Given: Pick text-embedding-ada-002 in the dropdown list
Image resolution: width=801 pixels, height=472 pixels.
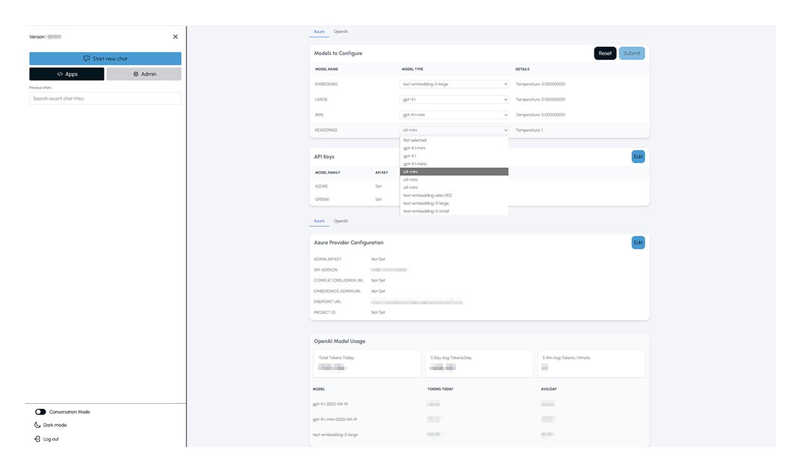Looking at the screenshot, I should 427,195.
